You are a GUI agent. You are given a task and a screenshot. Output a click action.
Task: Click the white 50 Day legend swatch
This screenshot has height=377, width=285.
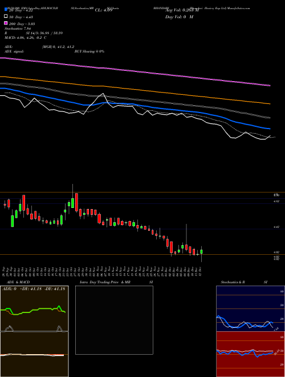click(6, 17)
